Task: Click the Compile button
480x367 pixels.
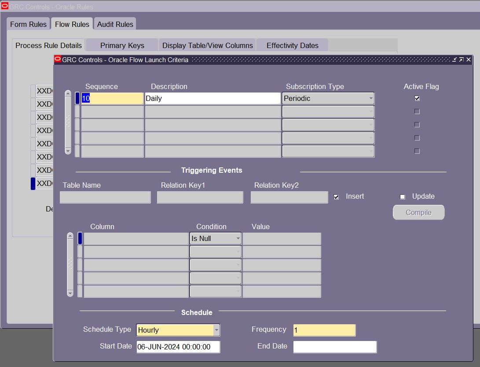Action: click(418, 212)
